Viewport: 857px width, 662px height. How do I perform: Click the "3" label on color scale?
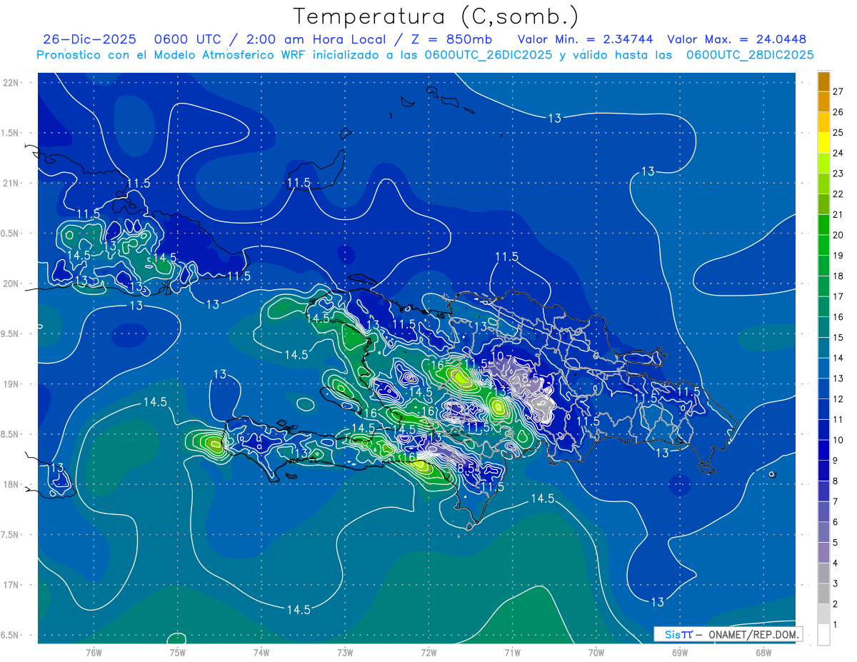835,584
